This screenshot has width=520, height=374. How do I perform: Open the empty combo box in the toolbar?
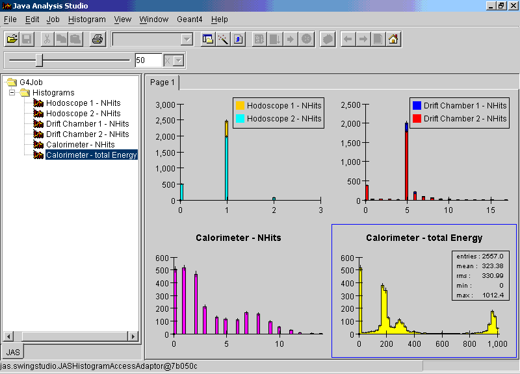tap(187, 39)
